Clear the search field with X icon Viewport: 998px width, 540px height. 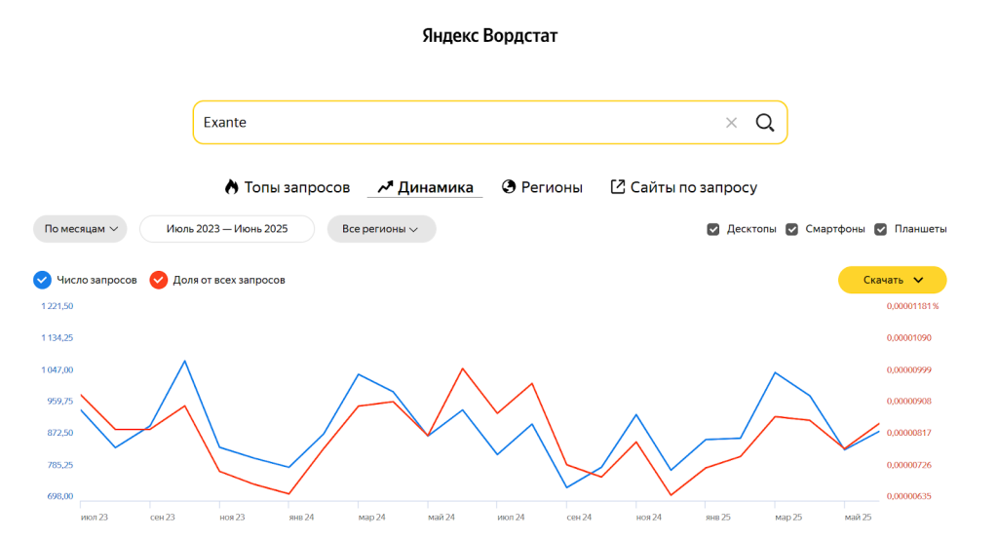tap(731, 123)
